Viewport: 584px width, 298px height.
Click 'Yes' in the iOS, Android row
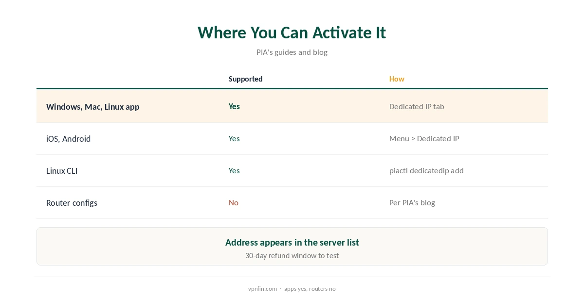234,138
